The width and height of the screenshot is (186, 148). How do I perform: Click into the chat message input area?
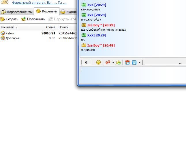133,75
